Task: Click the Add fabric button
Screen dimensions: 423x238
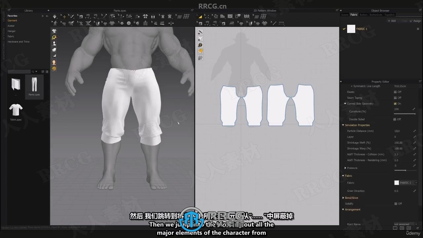Action: (392, 21)
